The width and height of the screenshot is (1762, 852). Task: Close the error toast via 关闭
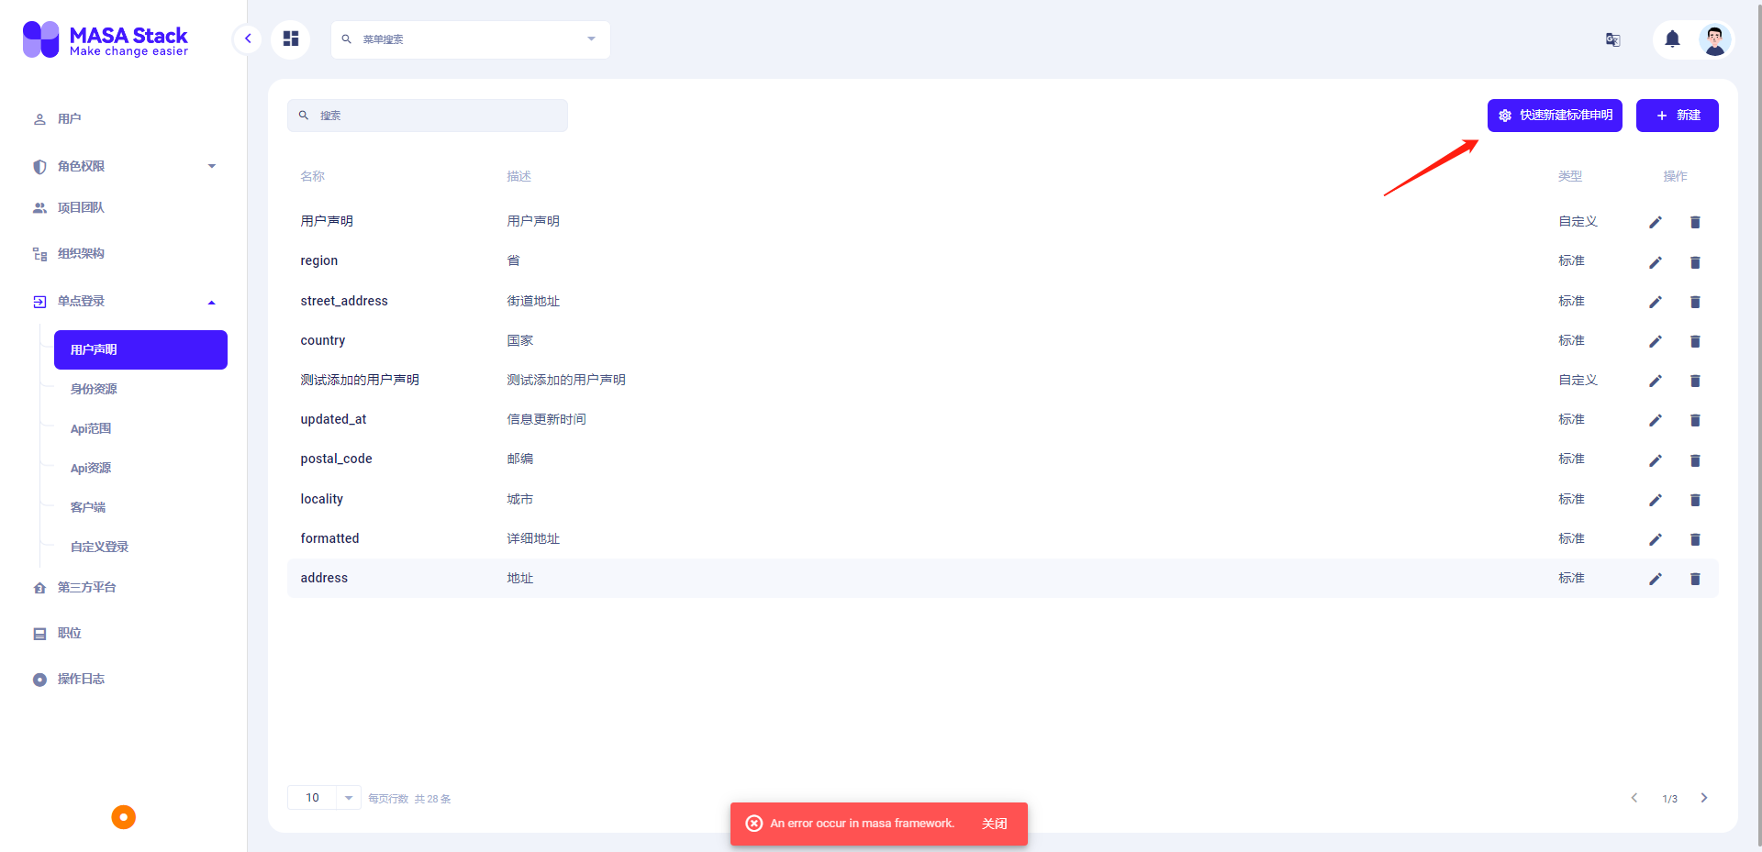(994, 823)
